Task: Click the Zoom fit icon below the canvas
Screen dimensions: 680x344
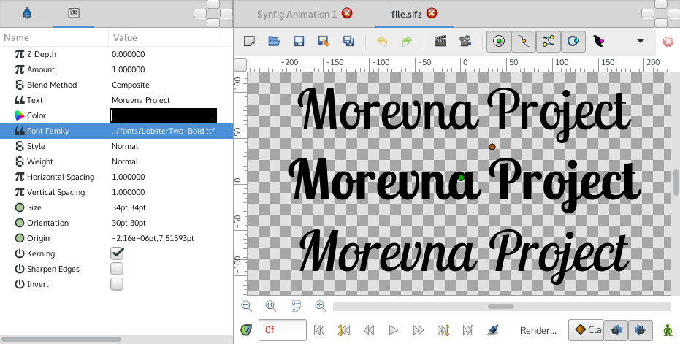Action: point(296,306)
